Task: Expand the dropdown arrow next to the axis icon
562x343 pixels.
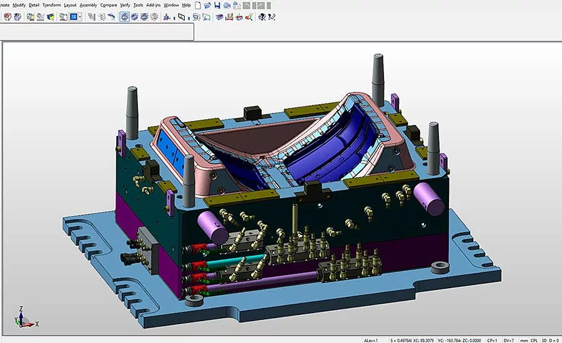Action: pyautogui.click(x=174, y=18)
